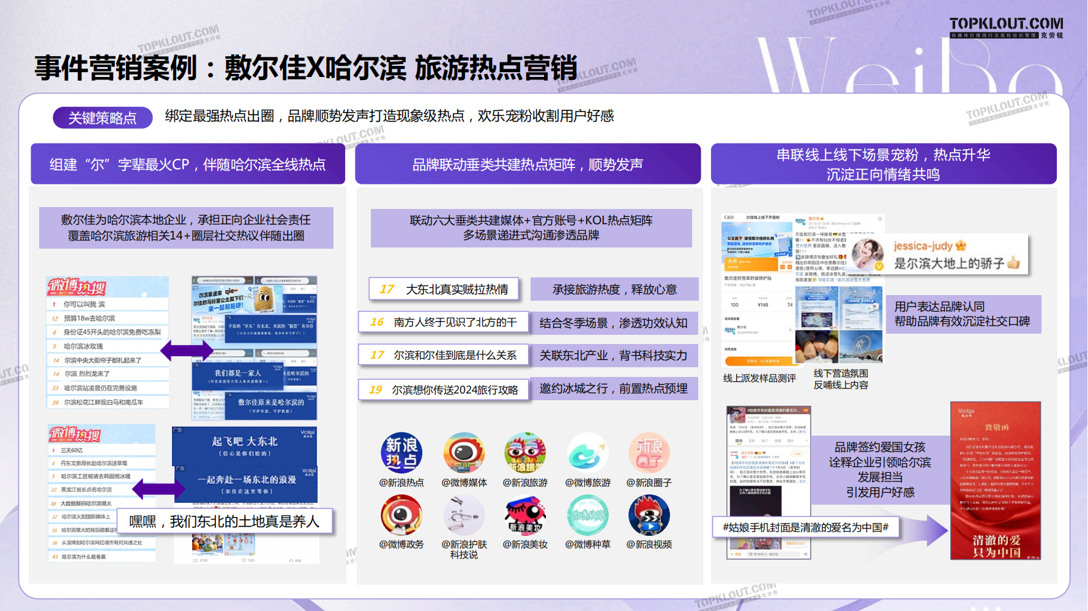
Task: Click the #姑娘手机封面是清澈的爱名为中国# hashtag
Action: (x=806, y=527)
